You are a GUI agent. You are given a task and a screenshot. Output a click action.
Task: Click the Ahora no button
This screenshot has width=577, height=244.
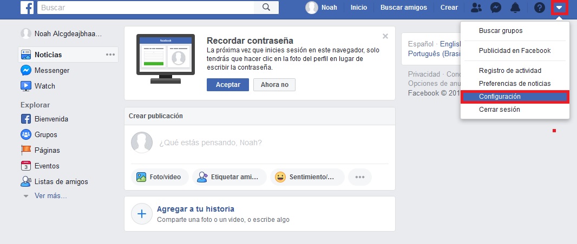pos(274,85)
